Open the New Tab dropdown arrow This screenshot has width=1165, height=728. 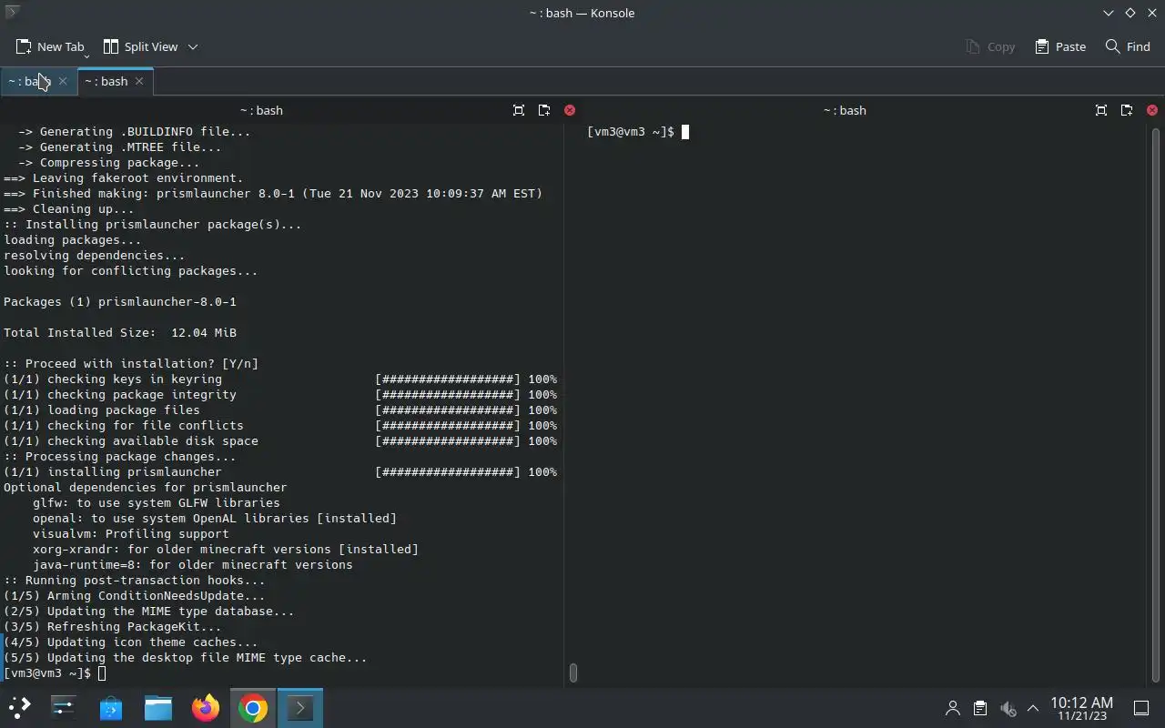[86, 55]
